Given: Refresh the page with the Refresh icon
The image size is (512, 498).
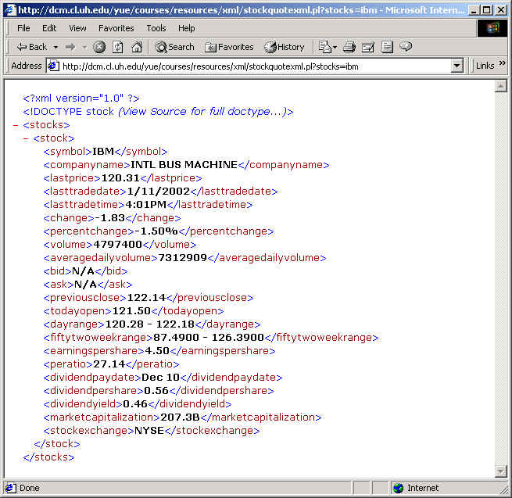Looking at the screenshot, I should pyautogui.click(x=118, y=47).
